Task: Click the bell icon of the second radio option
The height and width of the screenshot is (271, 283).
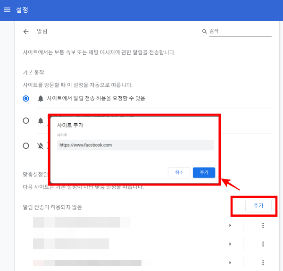Action: click(x=41, y=121)
